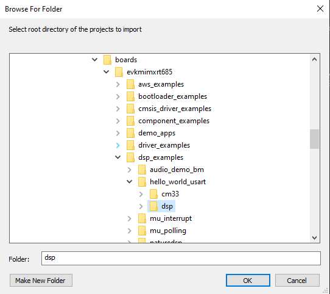This screenshot has width=330, height=294.
Task: Click the demo_apps folder icon
Action: 130,133
